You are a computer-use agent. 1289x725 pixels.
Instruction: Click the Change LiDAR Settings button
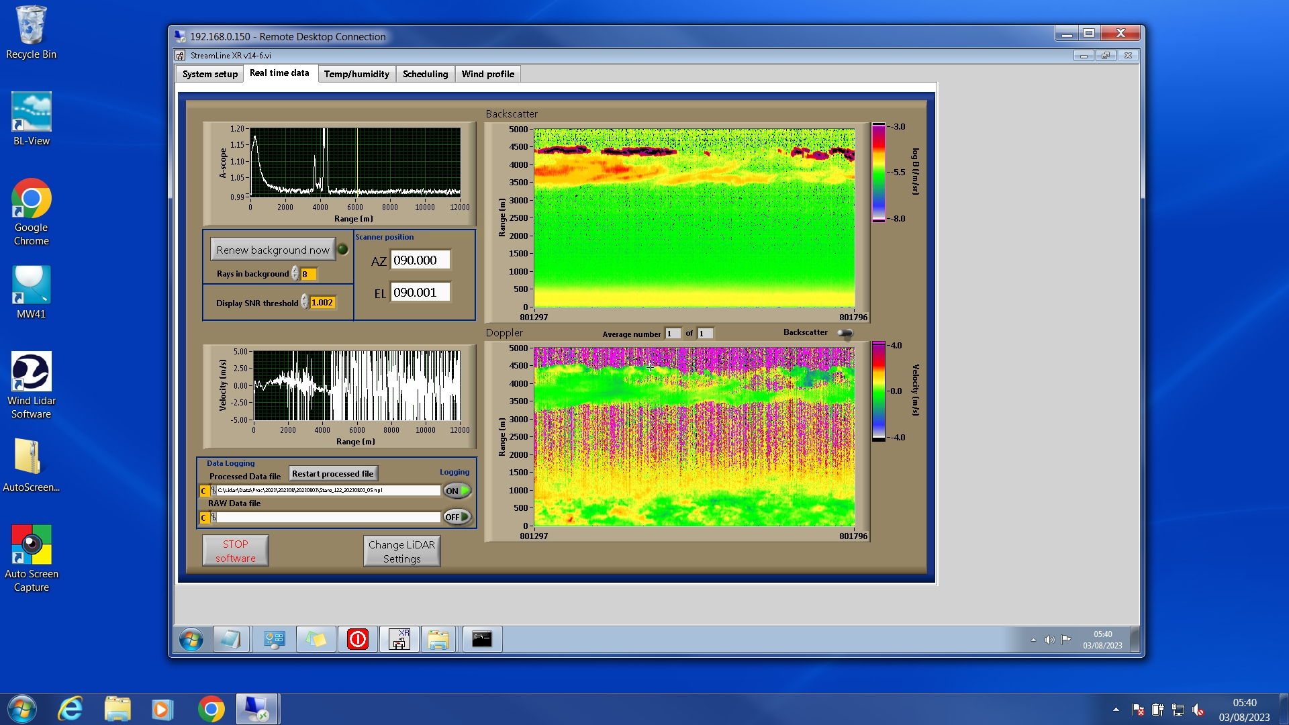pyautogui.click(x=401, y=551)
